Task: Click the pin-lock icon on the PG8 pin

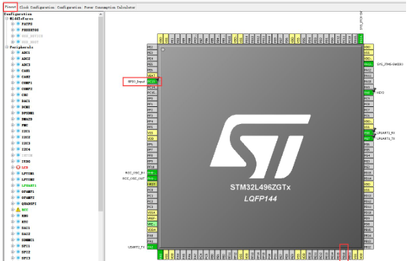Action: tap(375, 130)
